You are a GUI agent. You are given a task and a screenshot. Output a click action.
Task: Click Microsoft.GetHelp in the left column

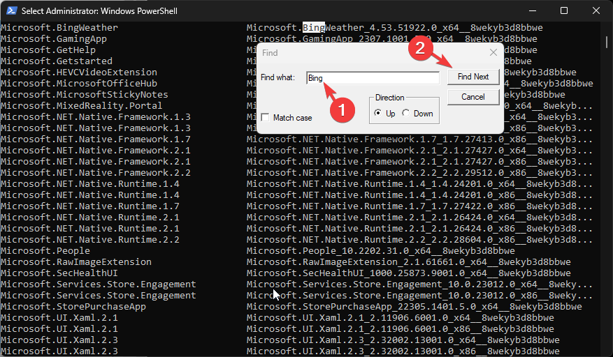tap(48, 50)
